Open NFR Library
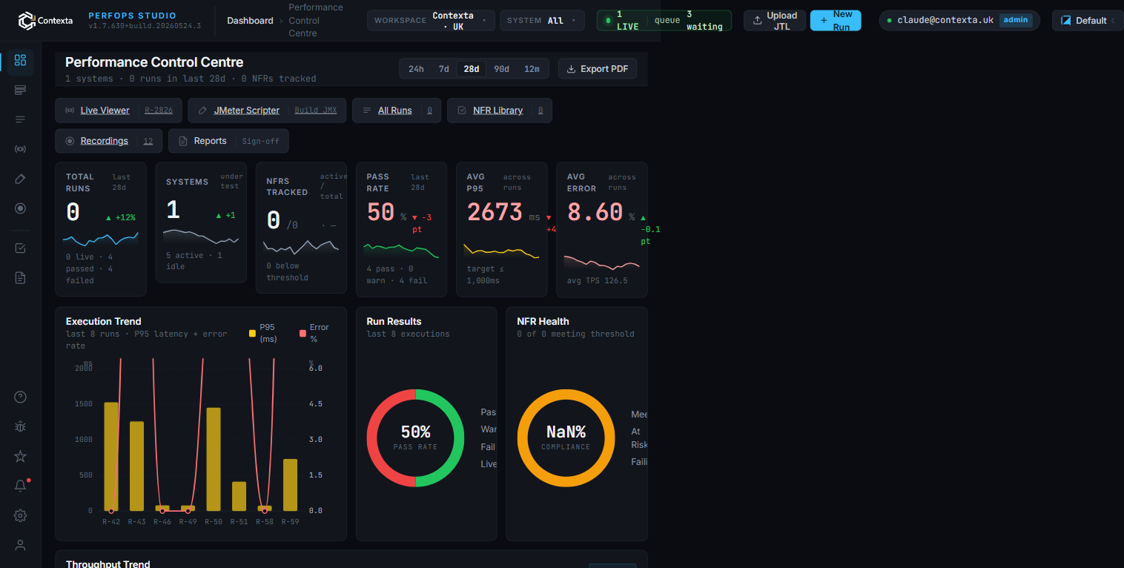 click(498, 110)
